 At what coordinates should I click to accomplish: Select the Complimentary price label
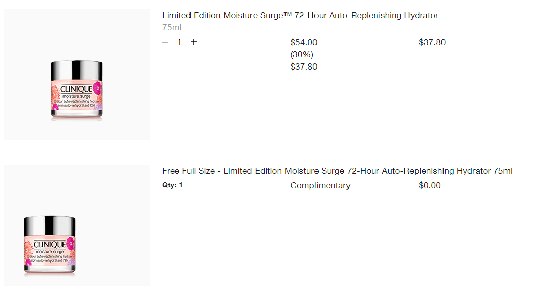click(320, 185)
